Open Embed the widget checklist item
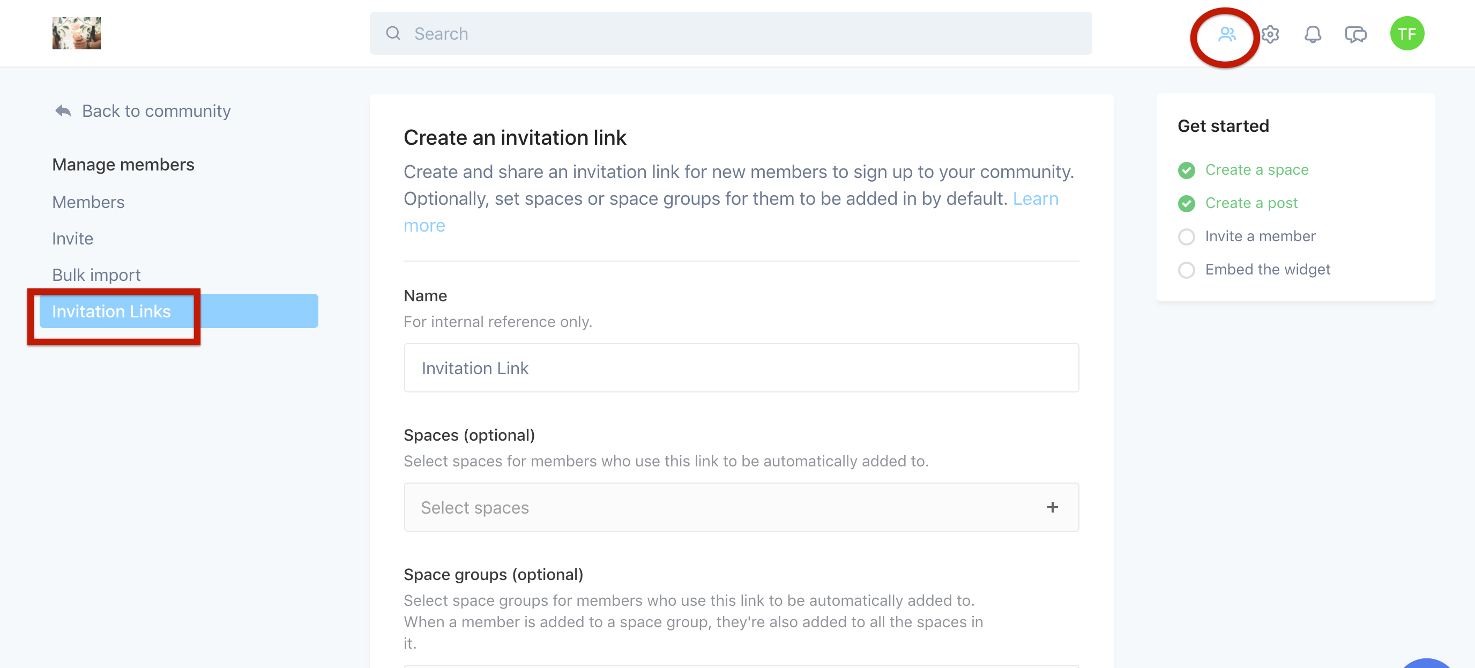Viewport: 1475px width, 668px height. tap(1267, 269)
